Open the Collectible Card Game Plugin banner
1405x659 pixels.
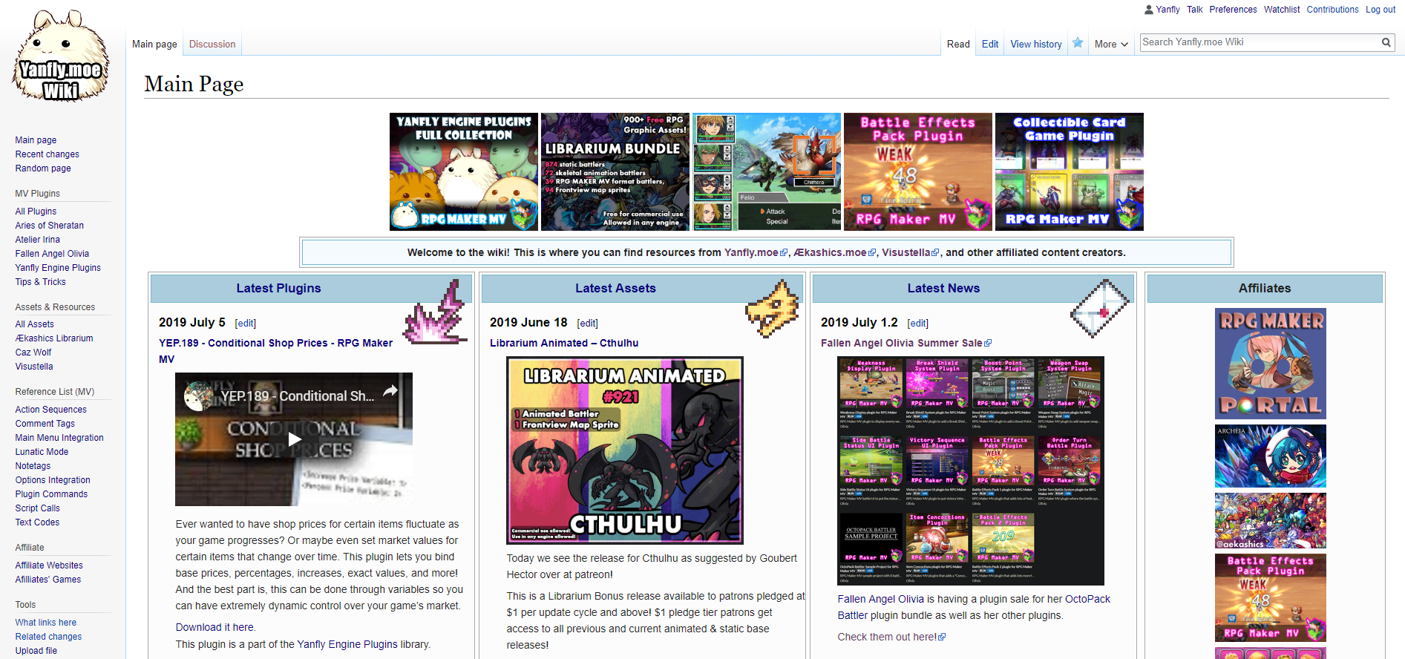(x=1070, y=171)
